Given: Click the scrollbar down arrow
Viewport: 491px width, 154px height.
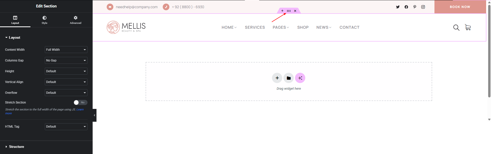Looking at the screenshot, I should pyautogui.click(x=489, y=120).
